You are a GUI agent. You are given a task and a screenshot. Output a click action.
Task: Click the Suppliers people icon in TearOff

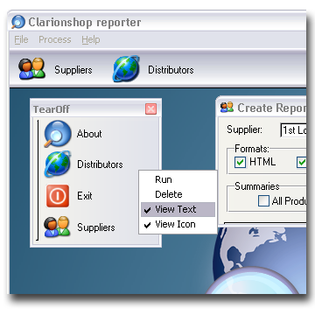point(57,227)
